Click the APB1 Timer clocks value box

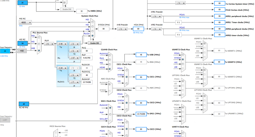[x=220, y=22]
